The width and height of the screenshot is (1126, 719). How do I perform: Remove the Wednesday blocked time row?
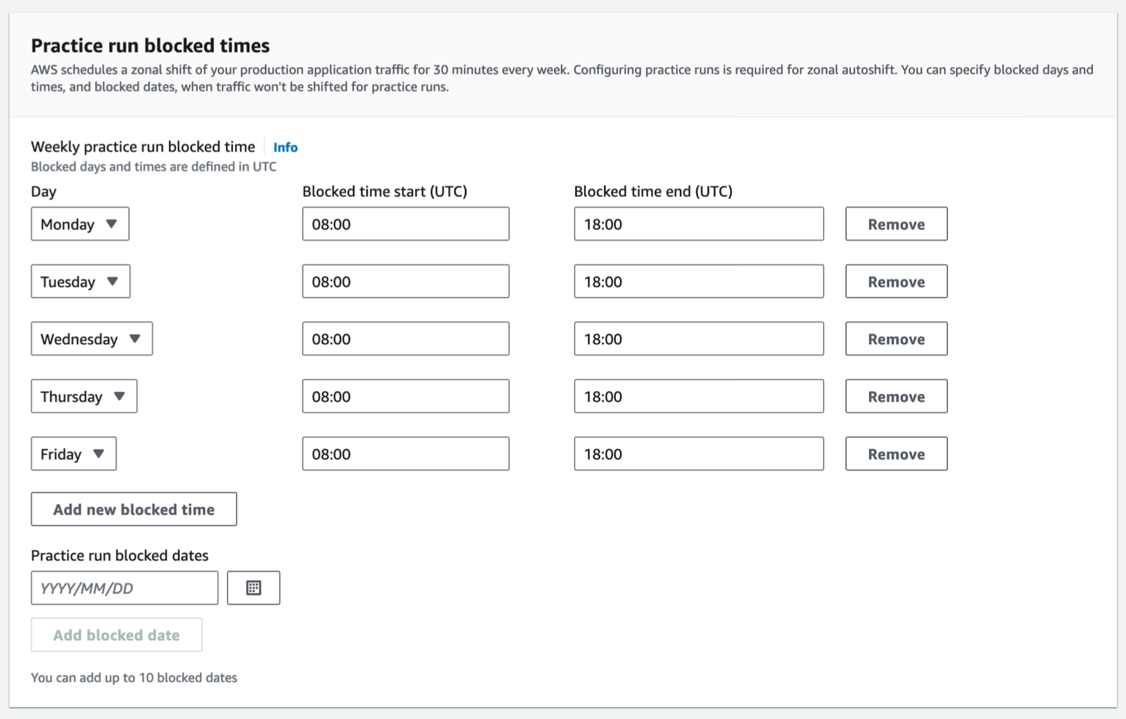tap(897, 338)
